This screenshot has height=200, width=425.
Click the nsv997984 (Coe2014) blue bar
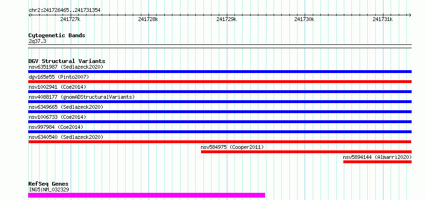tap(220, 132)
